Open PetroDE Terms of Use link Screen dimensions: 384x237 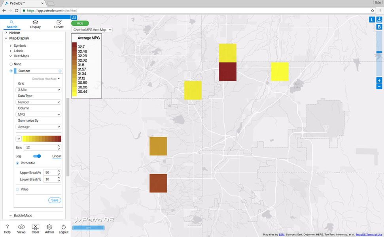pyautogui.click(x=369, y=235)
